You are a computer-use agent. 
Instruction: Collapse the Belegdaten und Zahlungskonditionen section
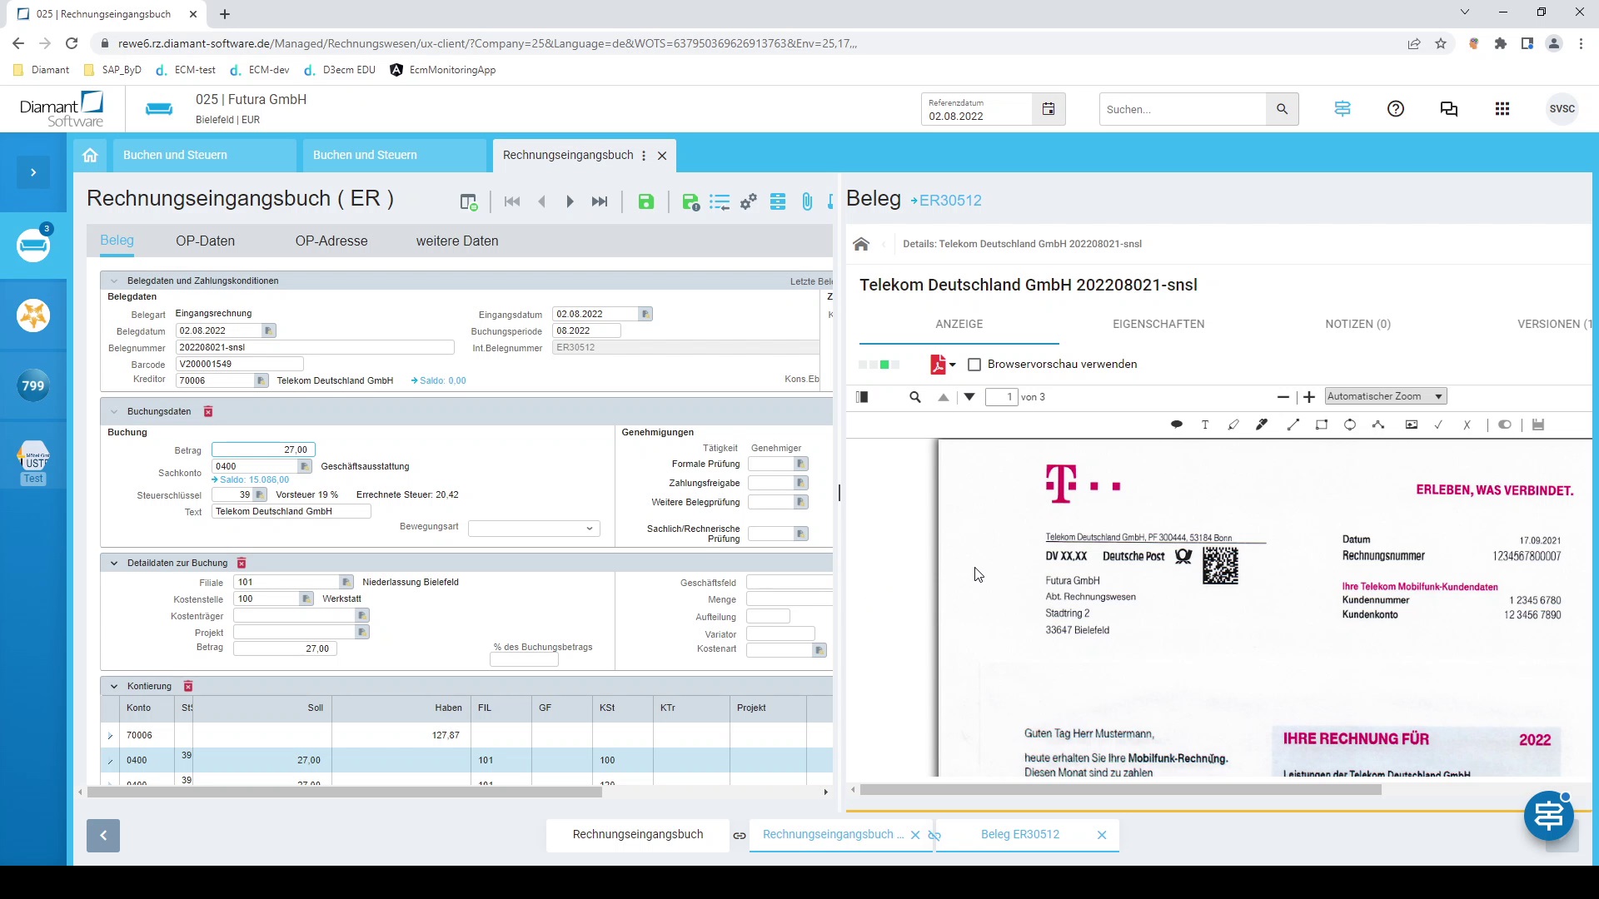tap(114, 281)
